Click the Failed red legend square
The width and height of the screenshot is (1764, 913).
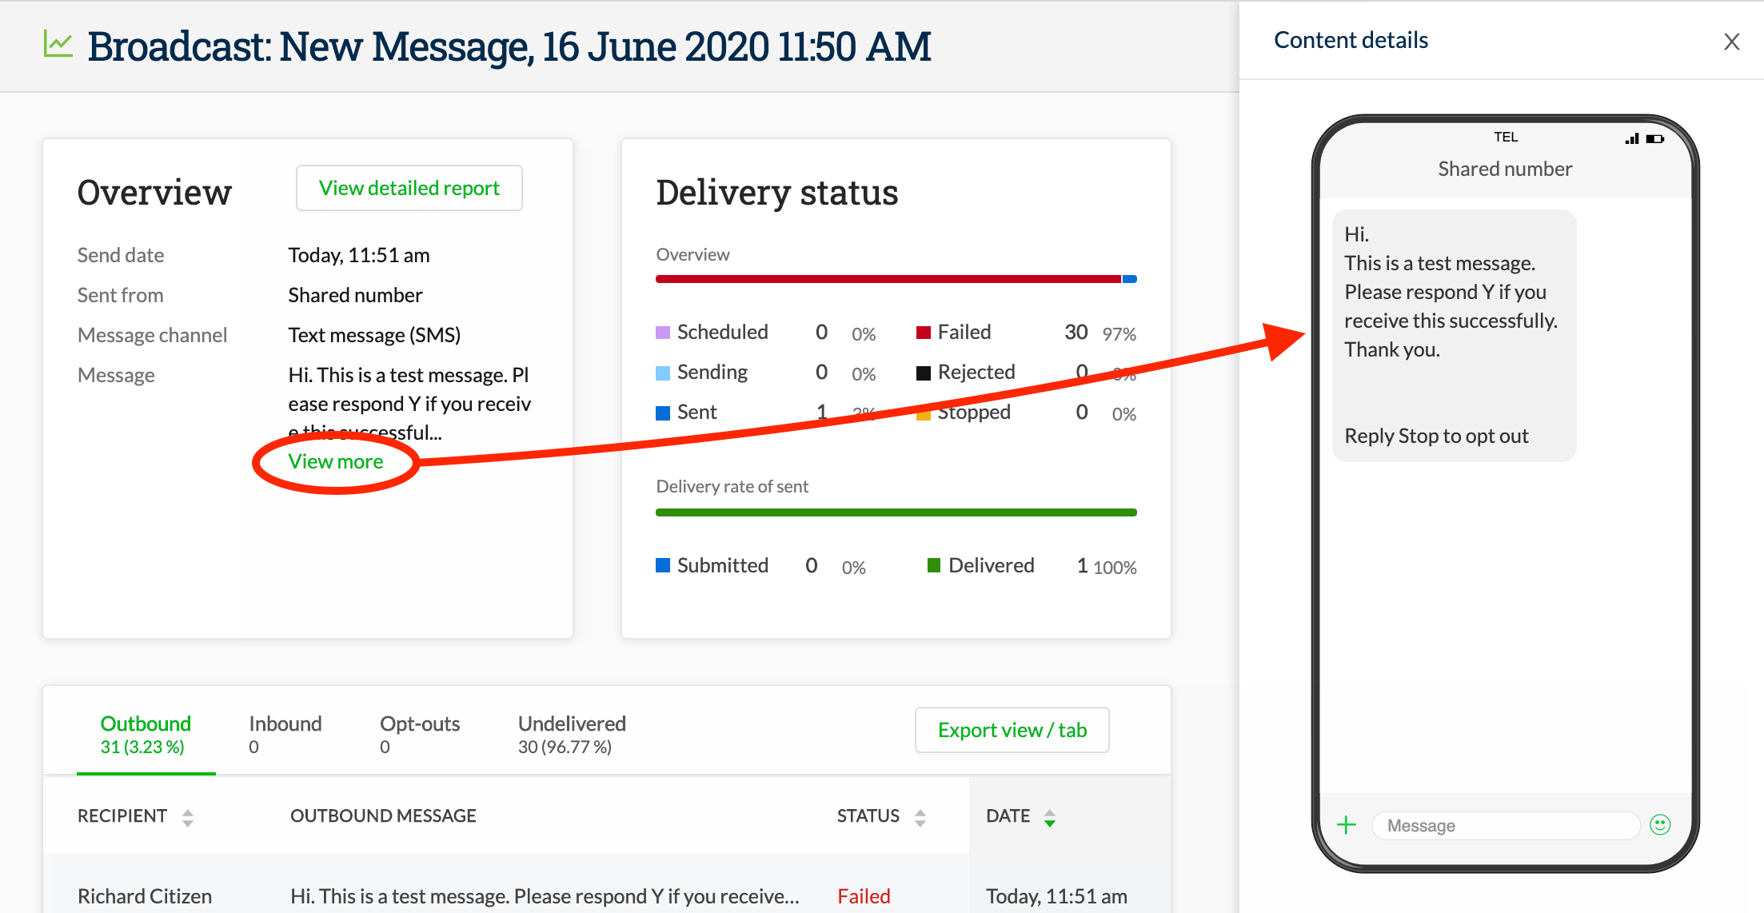coord(924,331)
